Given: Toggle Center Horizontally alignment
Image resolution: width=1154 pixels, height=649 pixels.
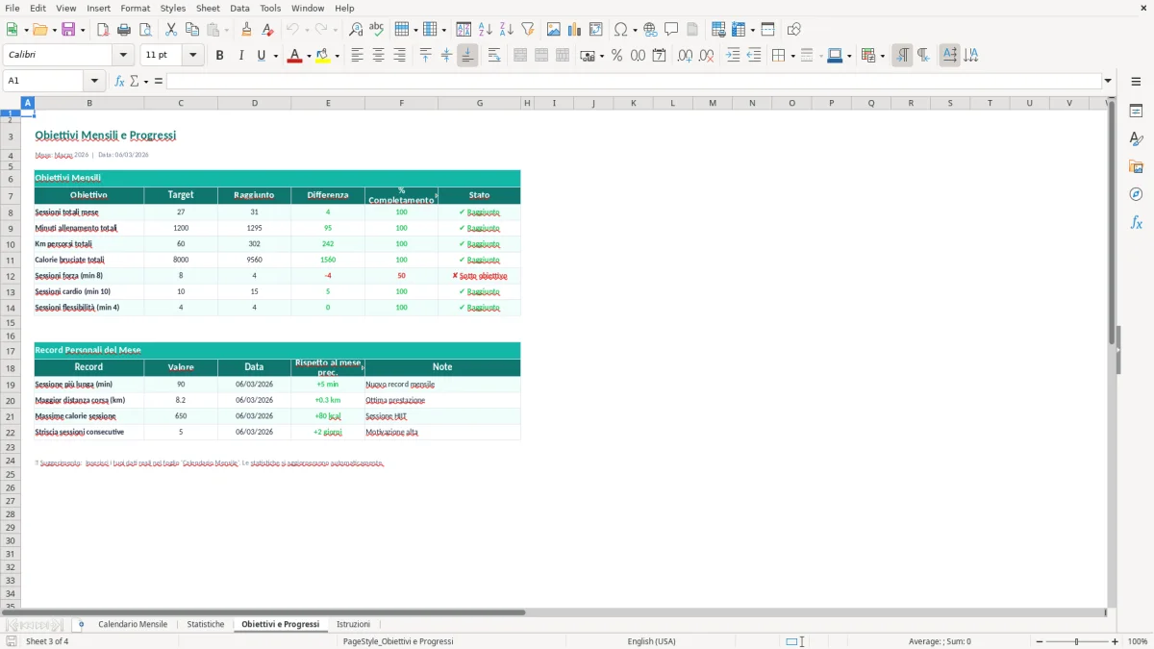Looking at the screenshot, I should coord(378,56).
